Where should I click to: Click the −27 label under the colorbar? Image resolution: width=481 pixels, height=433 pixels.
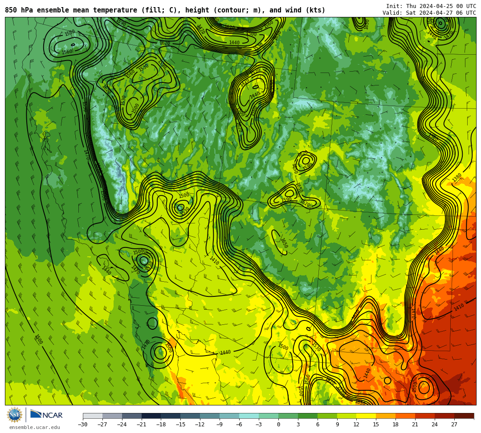point(102,425)
